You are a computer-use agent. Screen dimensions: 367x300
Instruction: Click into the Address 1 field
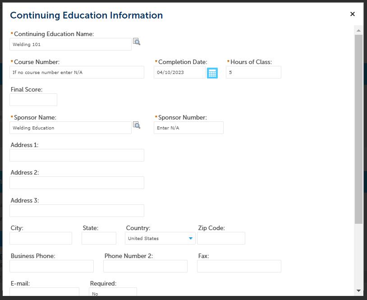coord(77,155)
